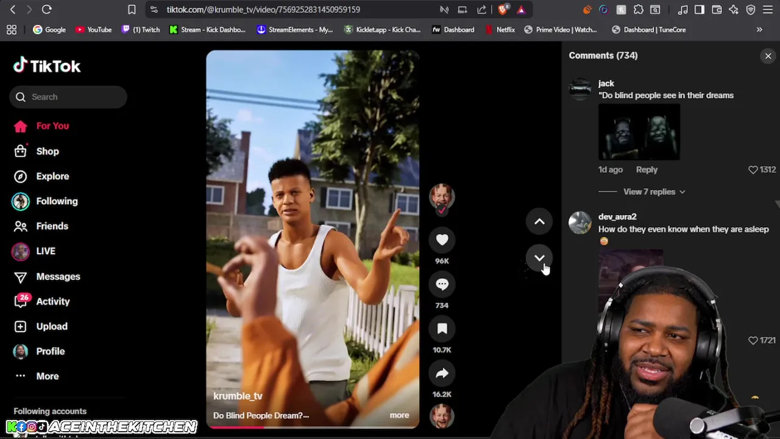This screenshot has width=780, height=439.
Task: Expand the bookmarks overflow double chevron
Action: pos(759,29)
